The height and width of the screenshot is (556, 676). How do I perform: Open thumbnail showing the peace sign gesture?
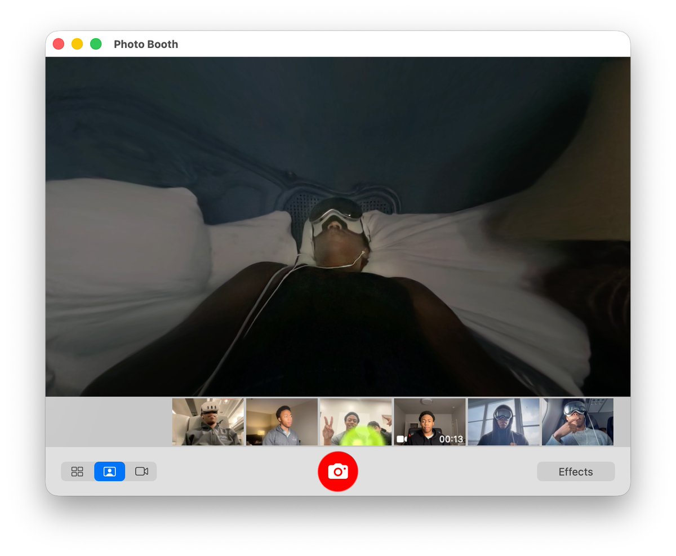pyautogui.click(x=355, y=422)
